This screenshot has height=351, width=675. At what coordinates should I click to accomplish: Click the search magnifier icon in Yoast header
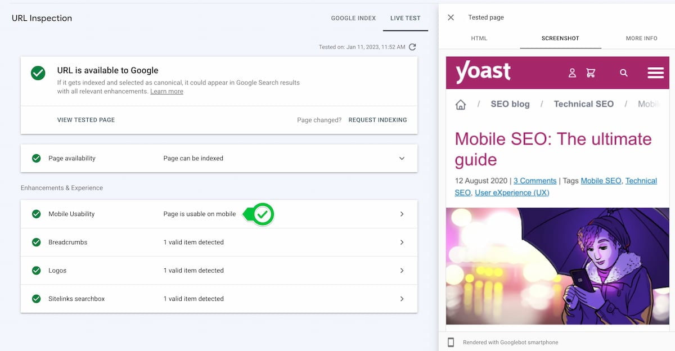(x=624, y=73)
